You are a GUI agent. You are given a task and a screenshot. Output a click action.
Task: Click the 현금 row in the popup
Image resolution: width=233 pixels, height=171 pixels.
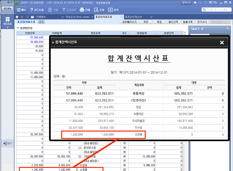pyautogui.click(x=139, y=107)
